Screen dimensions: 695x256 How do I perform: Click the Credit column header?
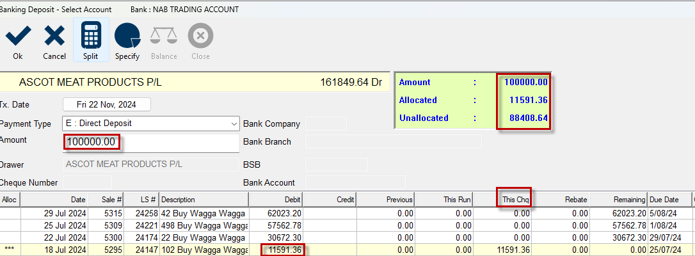330,200
